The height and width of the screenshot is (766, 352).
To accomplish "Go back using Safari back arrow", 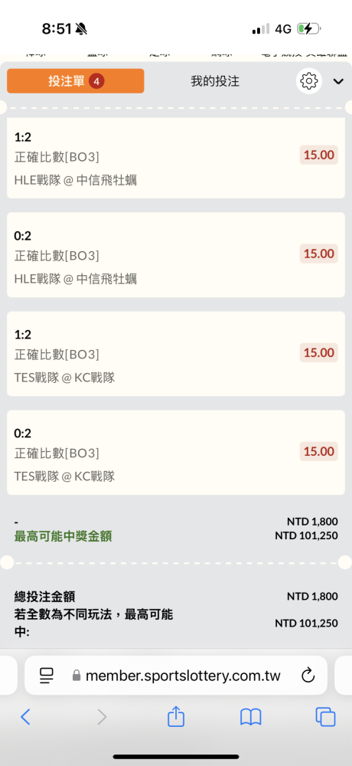I will [x=25, y=717].
